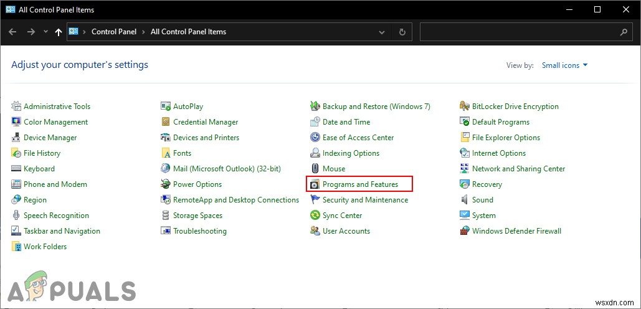Open the Taskbar and Navigation link
This screenshot has height=309, width=641.
coord(62,231)
